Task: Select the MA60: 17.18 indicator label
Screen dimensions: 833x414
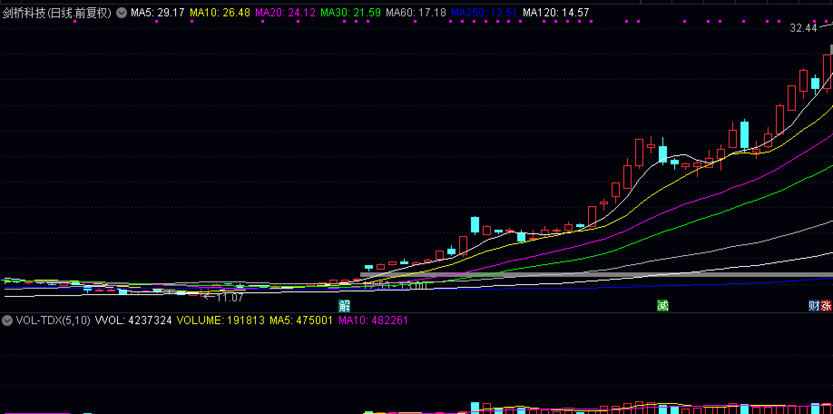Action: (x=416, y=13)
